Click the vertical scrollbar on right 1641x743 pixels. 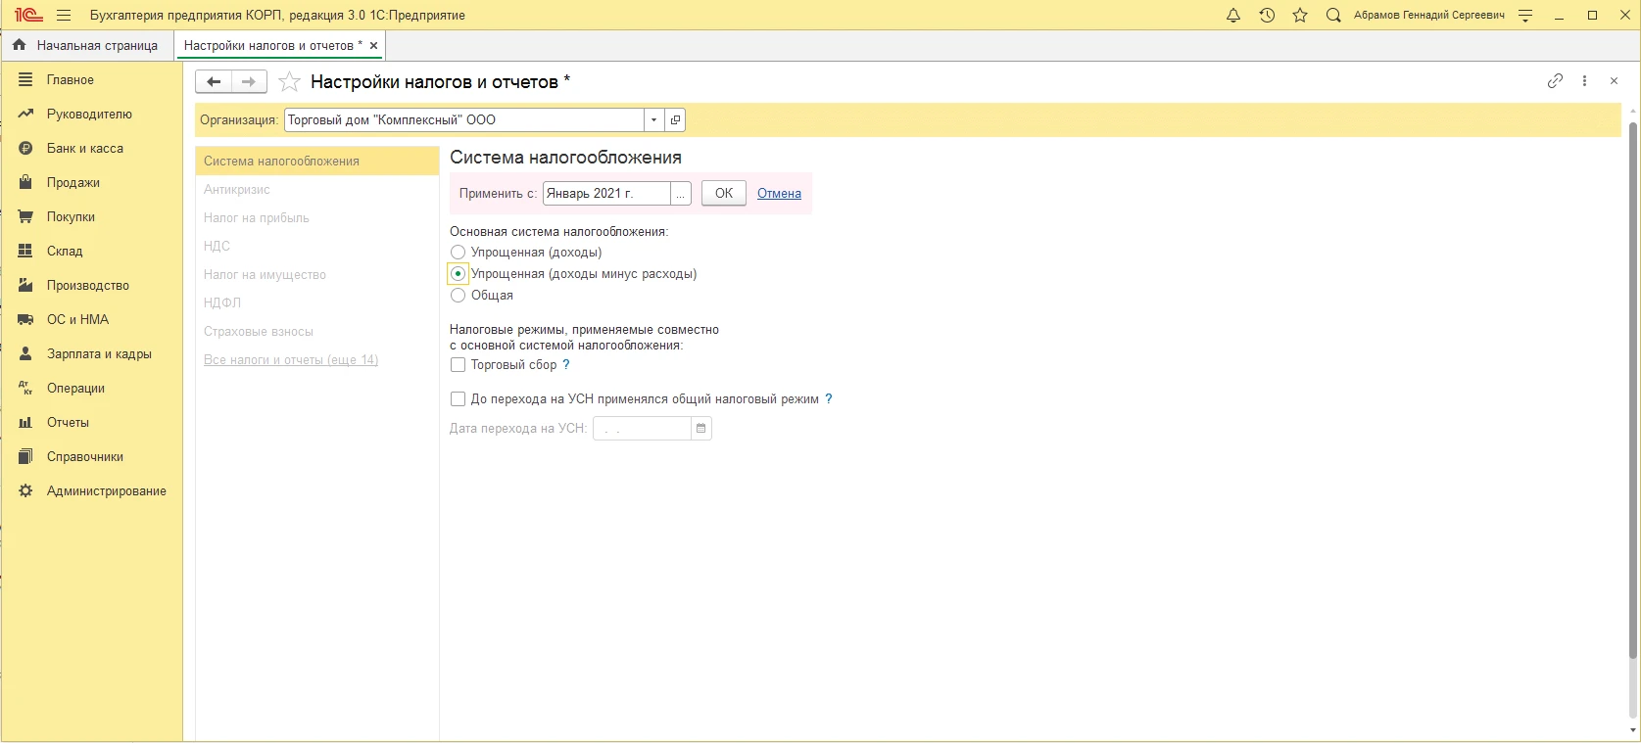tap(1632, 392)
